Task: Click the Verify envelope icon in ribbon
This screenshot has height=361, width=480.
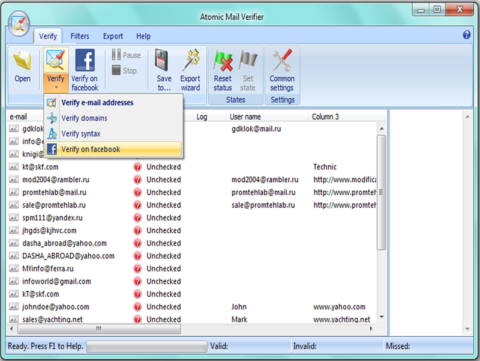Action: tap(55, 60)
